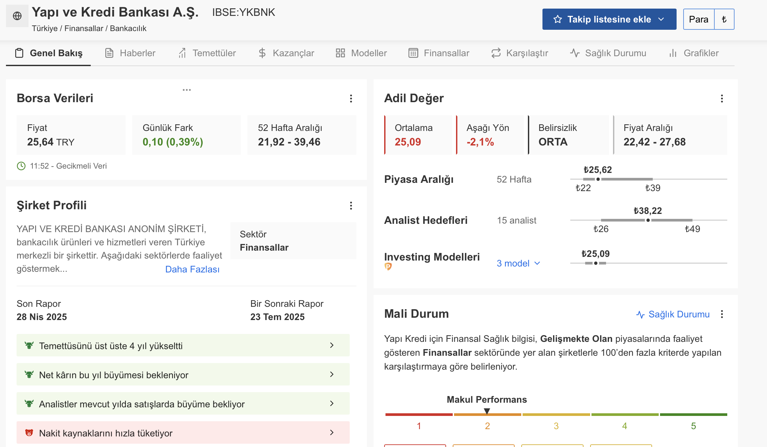Screen dimensions: 767x447
Task: Click the Sektör Finansallar box
Action: coord(293,241)
